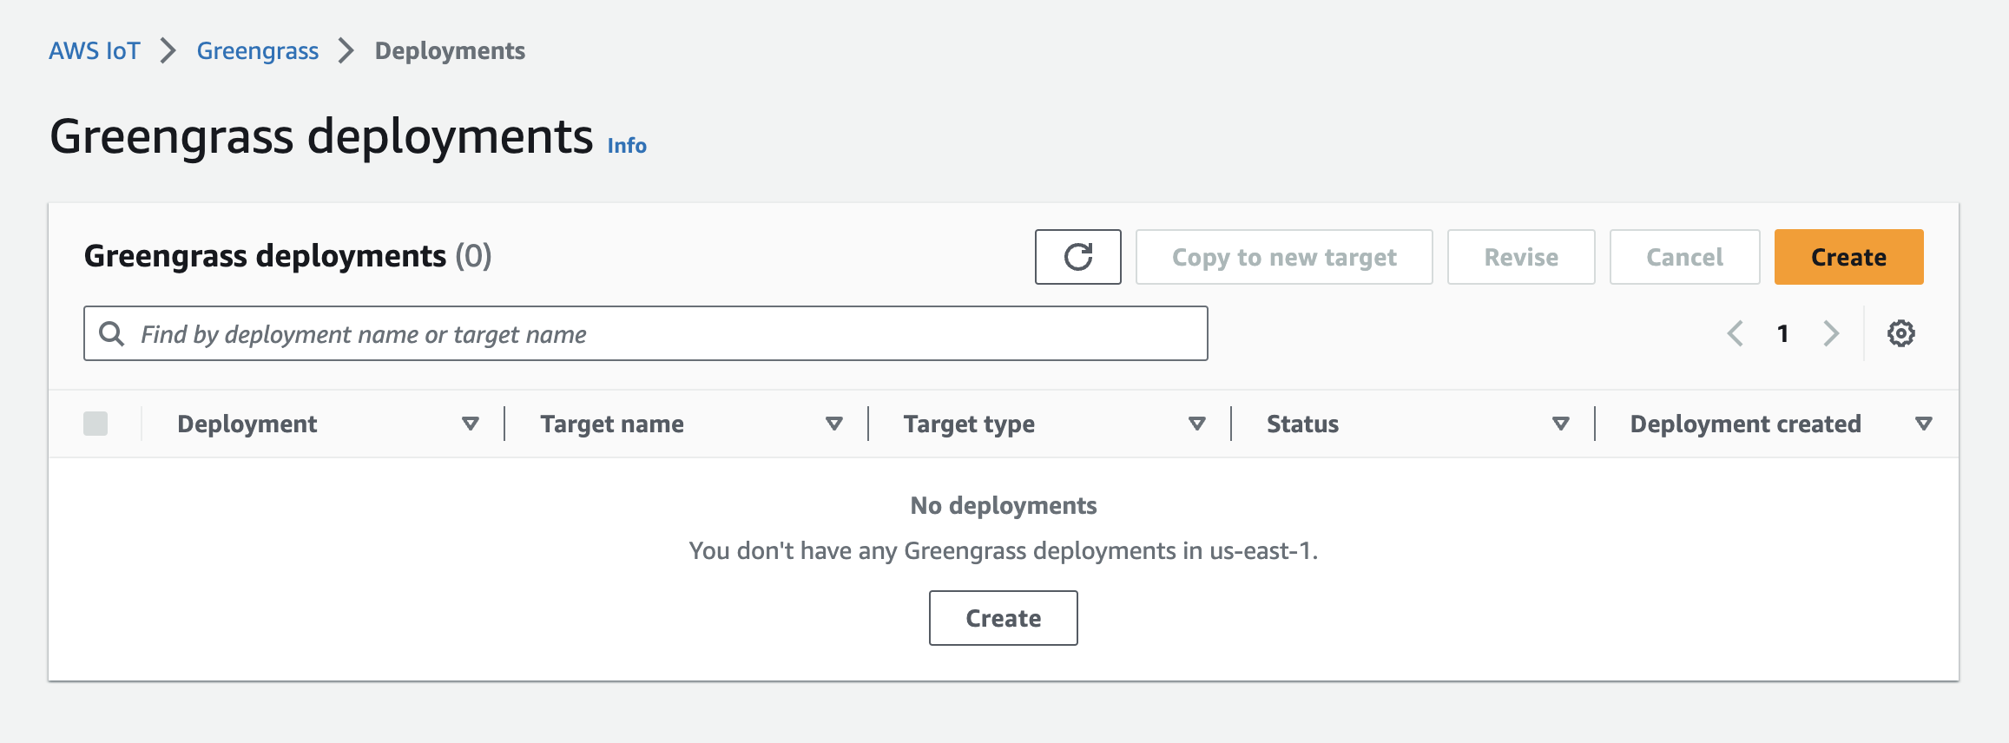This screenshot has width=2009, height=743.
Task: Go to previous page arrow
Action: pyautogui.click(x=1736, y=333)
